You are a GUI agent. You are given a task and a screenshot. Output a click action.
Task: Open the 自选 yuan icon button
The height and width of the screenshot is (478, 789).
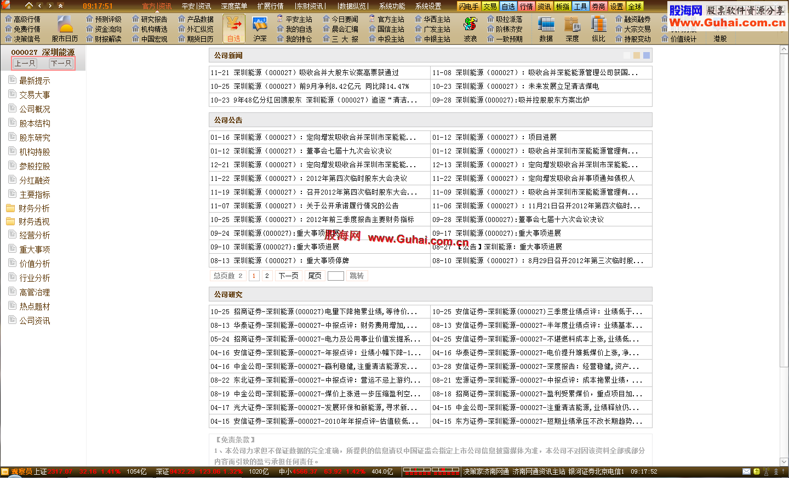pyautogui.click(x=234, y=29)
